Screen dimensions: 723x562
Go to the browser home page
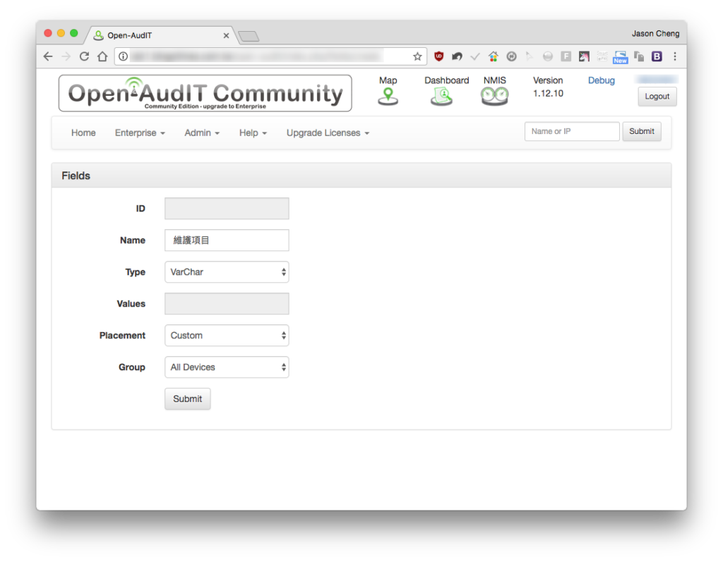pyautogui.click(x=102, y=56)
